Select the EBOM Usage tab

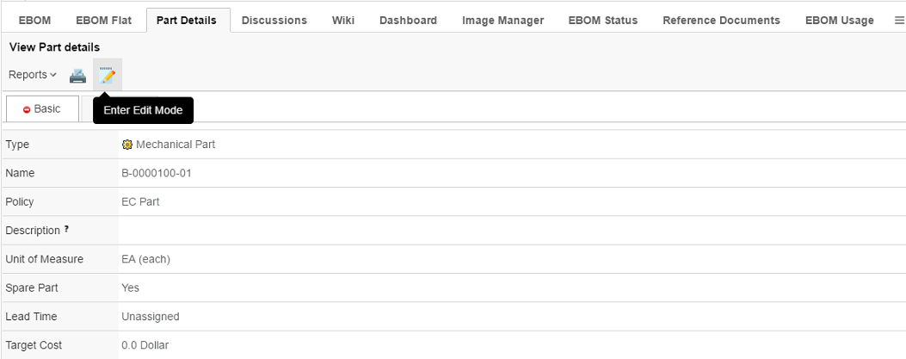point(839,21)
